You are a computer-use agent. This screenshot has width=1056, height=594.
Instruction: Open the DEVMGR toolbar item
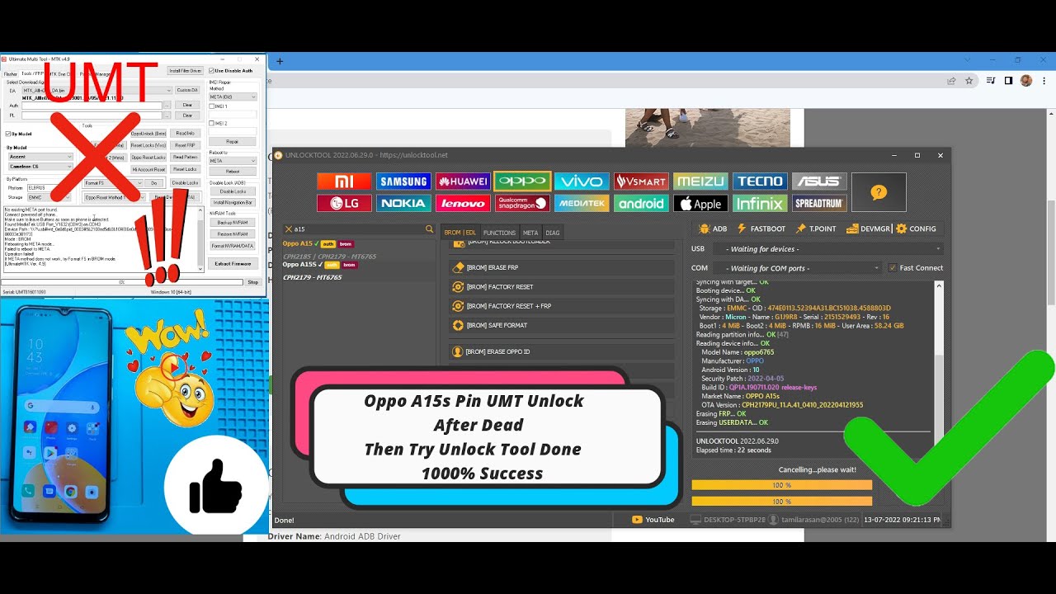pyautogui.click(x=869, y=229)
